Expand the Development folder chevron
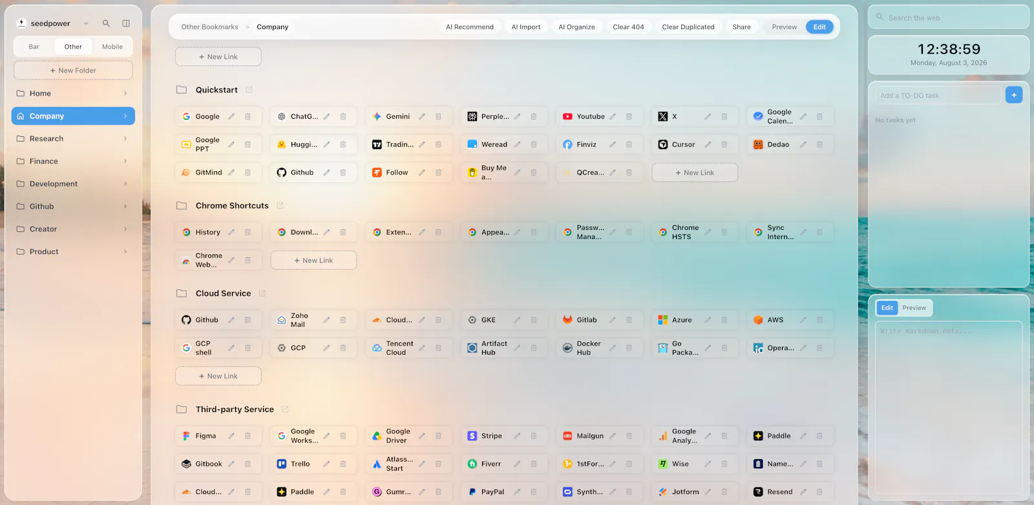This screenshot has width=1034, height=505. pos(125,184)
